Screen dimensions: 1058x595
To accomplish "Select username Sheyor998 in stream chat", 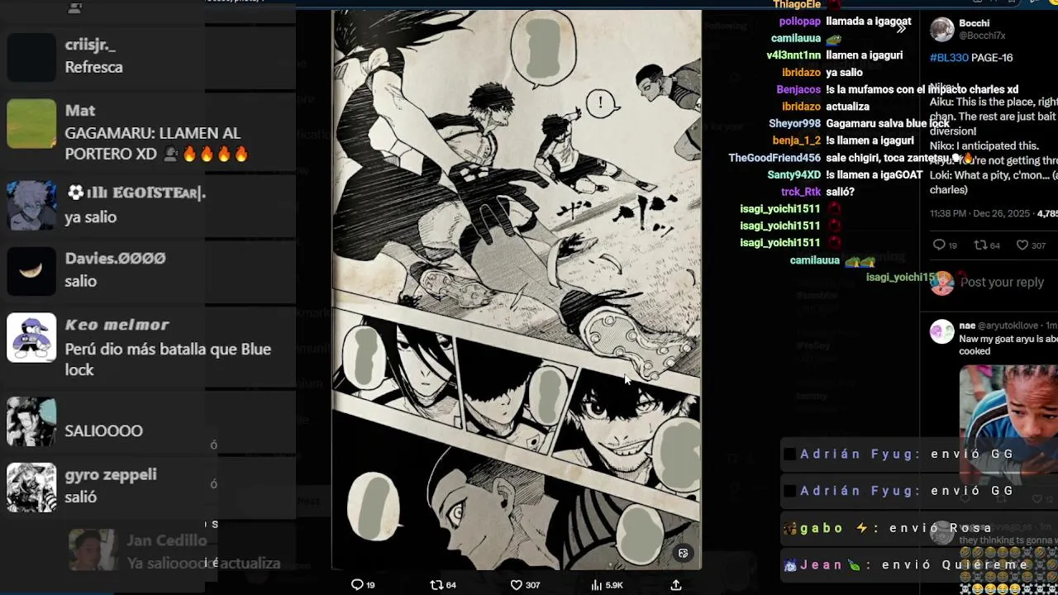I will (x=794, y=123).
